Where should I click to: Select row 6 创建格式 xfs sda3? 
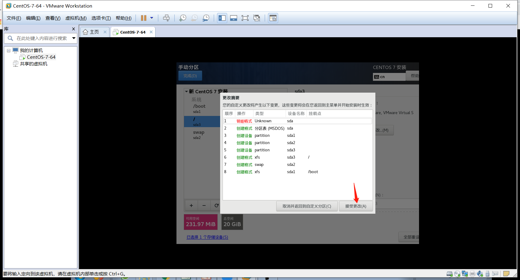click(x=298, y=157)
